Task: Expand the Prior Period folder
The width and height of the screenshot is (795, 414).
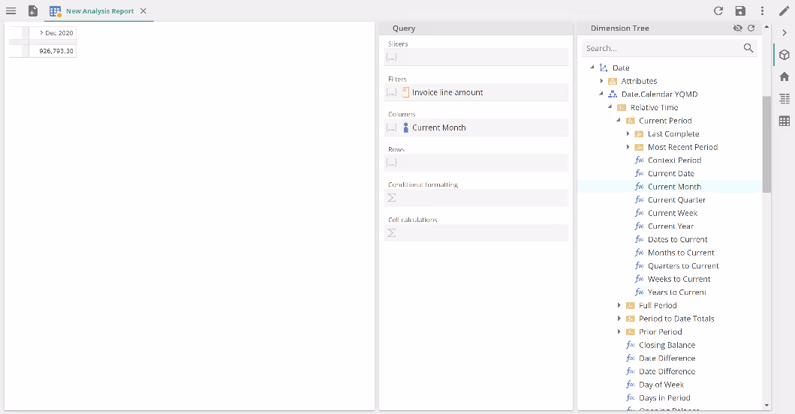Action: [619, 331]
